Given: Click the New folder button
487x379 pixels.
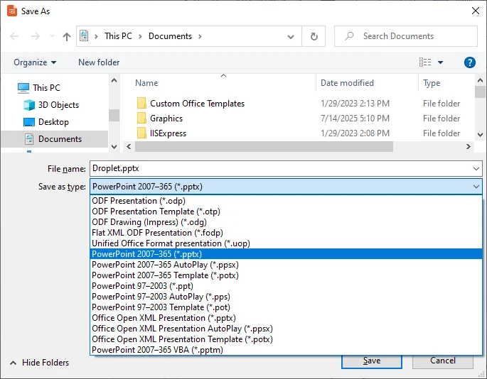Looking at the screenshot, I should [x=99, y=62].
